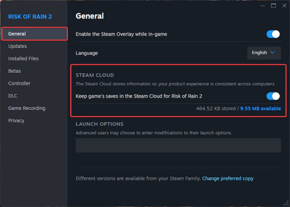Disable the Steam Overlay while in-game toggle
290x207 pixels.
coord(273,34)
